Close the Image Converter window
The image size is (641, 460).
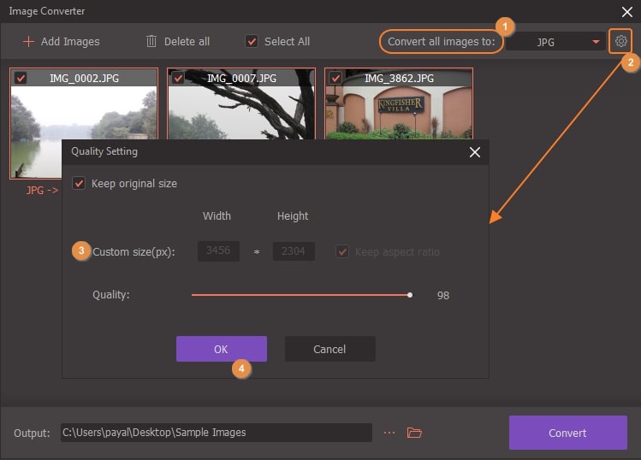click(x=626, y=11)
